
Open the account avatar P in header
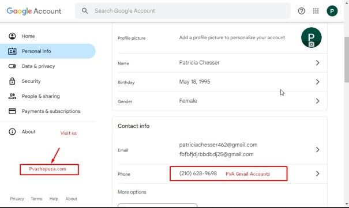[x=332, y=11]
